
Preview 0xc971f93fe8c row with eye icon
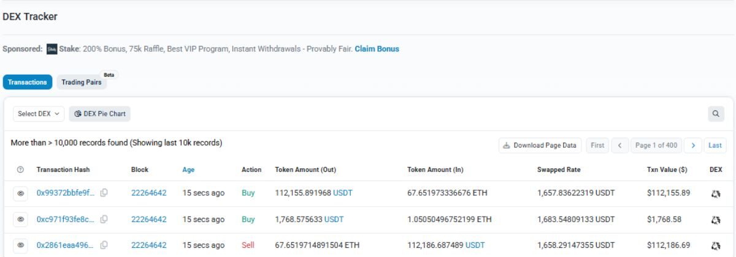coord(20,219)
